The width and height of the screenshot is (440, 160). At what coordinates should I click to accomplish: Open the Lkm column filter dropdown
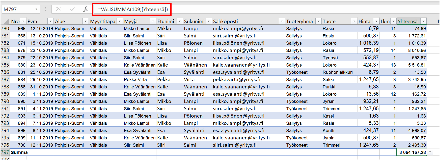(x=393, y=21)
